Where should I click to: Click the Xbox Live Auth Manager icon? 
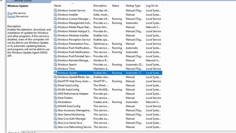coord(55,119)
